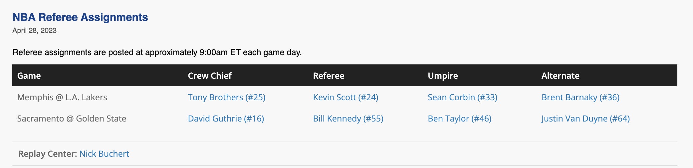Viewport: 693px width, 168px height.
Task: Click Kevin Scott (#24) link
Action: click(x=346, y=97)
